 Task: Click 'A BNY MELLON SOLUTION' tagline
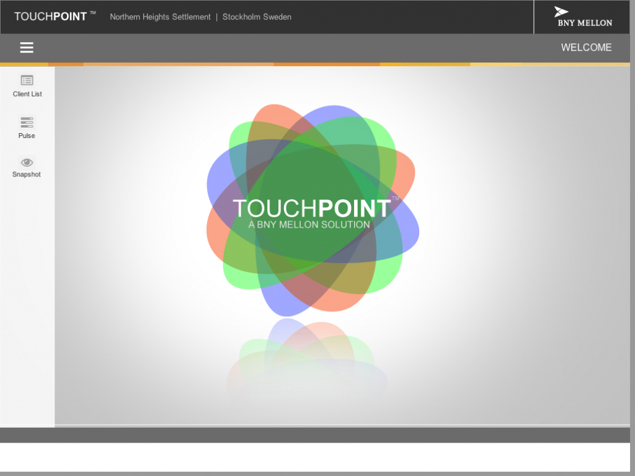pyautogui.click(x=309, y=225)
